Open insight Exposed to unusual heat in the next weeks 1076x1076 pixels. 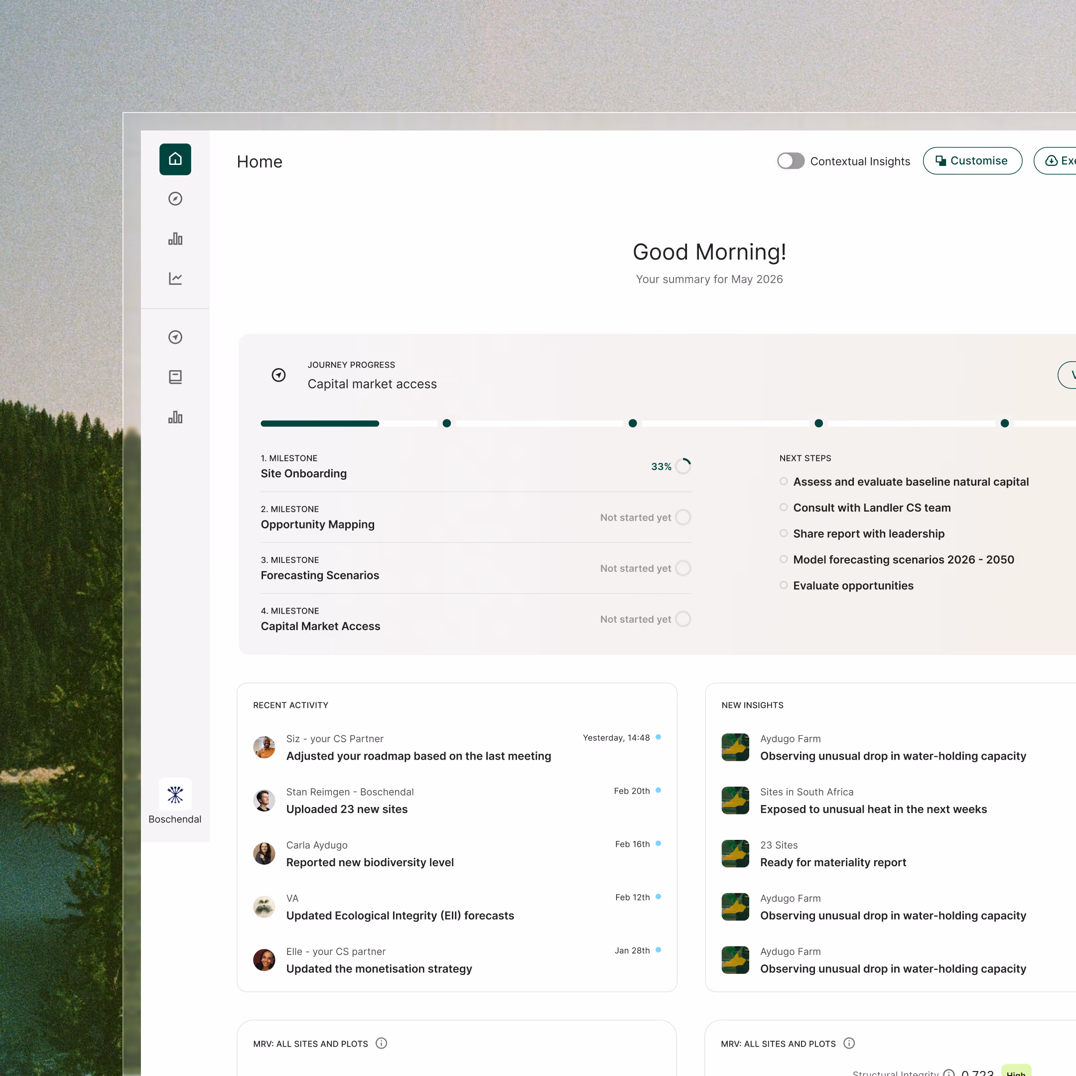point(873,809)
